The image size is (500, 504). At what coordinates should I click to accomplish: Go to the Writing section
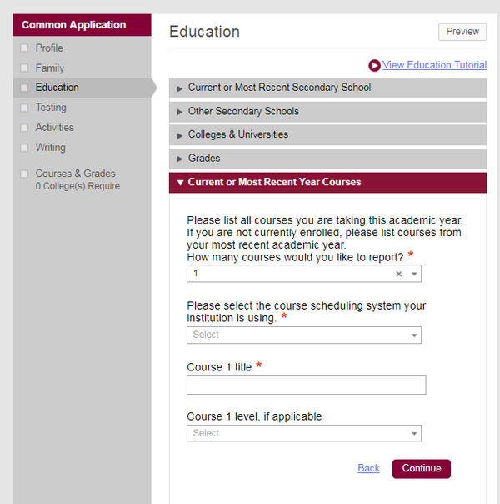50,148
